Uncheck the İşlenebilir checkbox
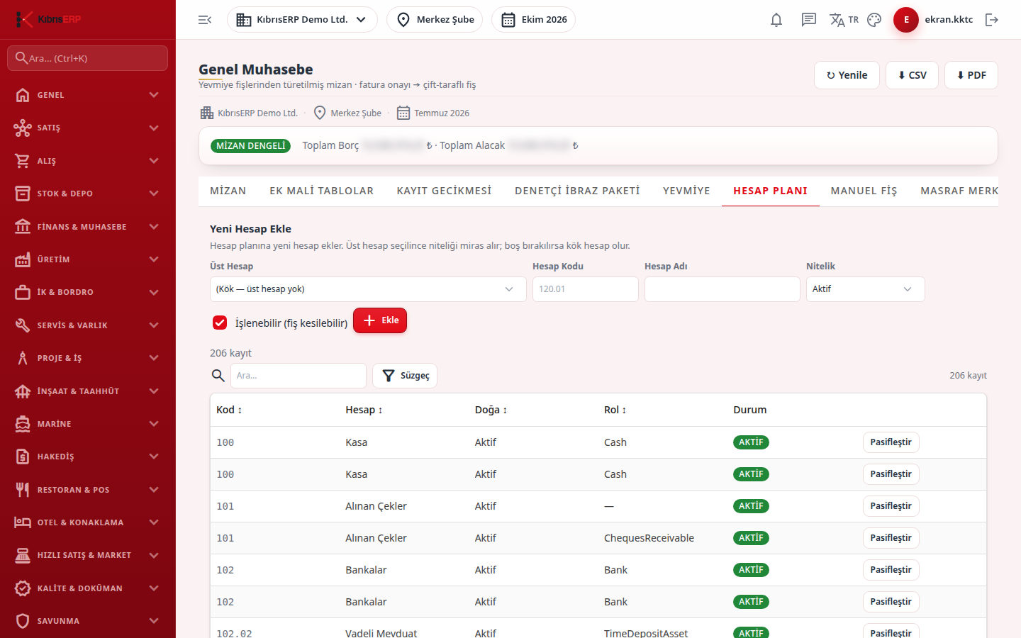The image size is (1021, 638). tap(220, 323)
